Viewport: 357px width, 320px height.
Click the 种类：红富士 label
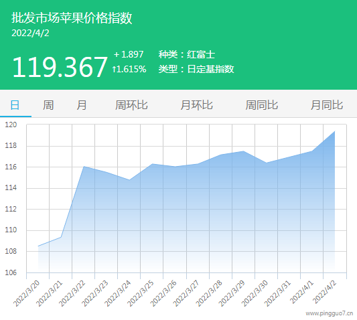tap(187, 54)
